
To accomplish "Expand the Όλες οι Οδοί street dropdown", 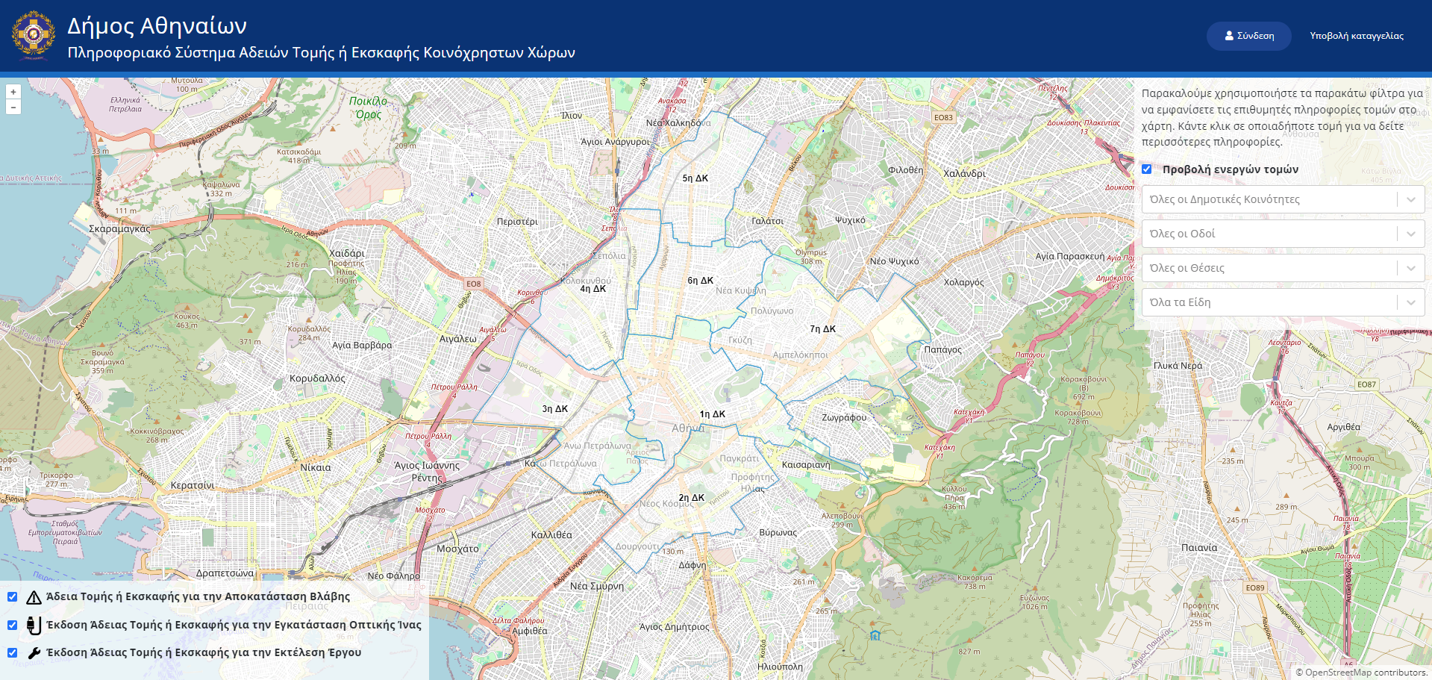I will coord(1283,234).
